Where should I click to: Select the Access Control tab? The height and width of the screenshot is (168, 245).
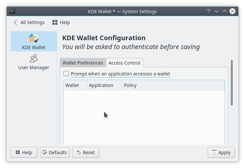pyautogui.click(x=124, y=63)
